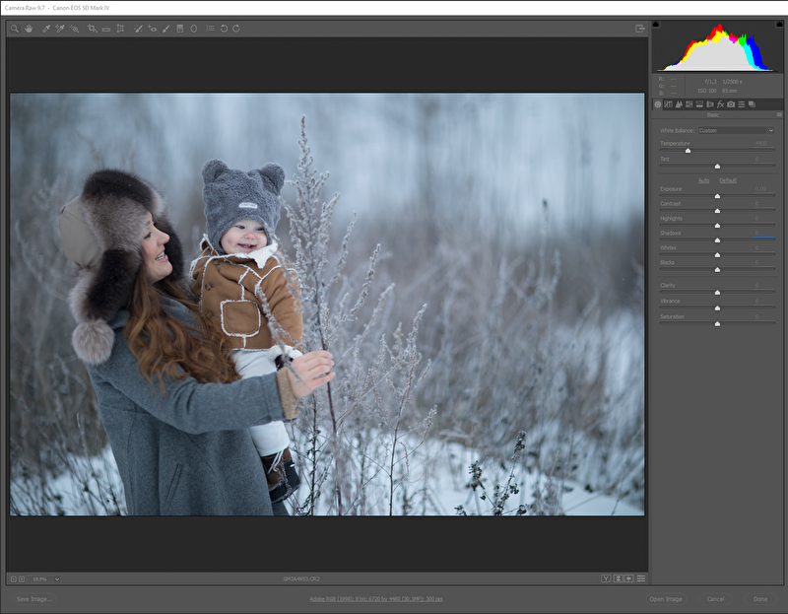Image resolution: width=788 pixels, height=614 pixels.
Task: Rotate image 90 degrees clockwise
Action: click(236, 29)
